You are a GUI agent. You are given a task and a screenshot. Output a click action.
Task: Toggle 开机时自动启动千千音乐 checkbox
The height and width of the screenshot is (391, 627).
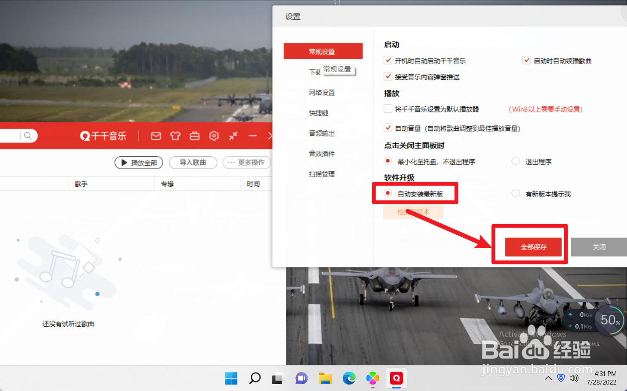(388, 61)
